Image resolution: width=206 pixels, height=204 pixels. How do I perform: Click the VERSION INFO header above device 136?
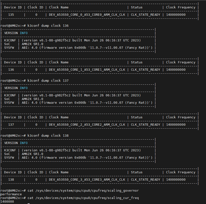click(x=16, y=33)
